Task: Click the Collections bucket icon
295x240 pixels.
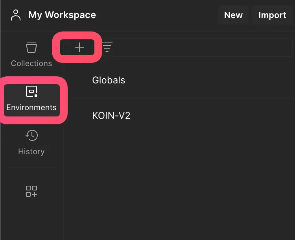Action: pos(31,48)
